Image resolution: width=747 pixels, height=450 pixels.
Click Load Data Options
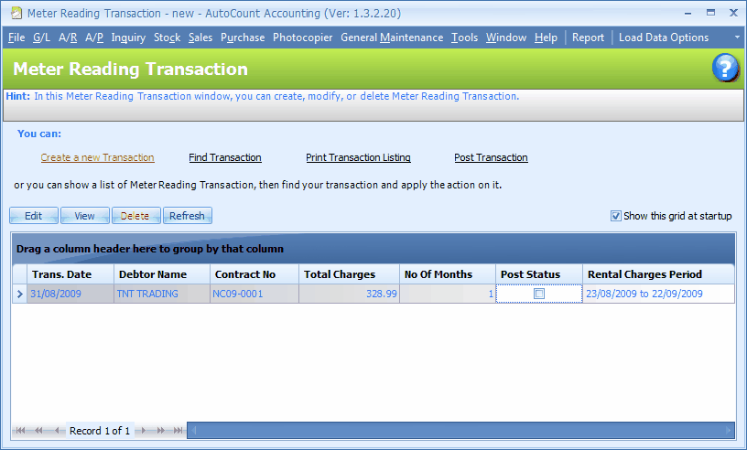click(663, 37)
